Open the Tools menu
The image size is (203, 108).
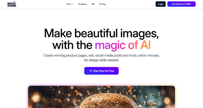coord(70,4)
